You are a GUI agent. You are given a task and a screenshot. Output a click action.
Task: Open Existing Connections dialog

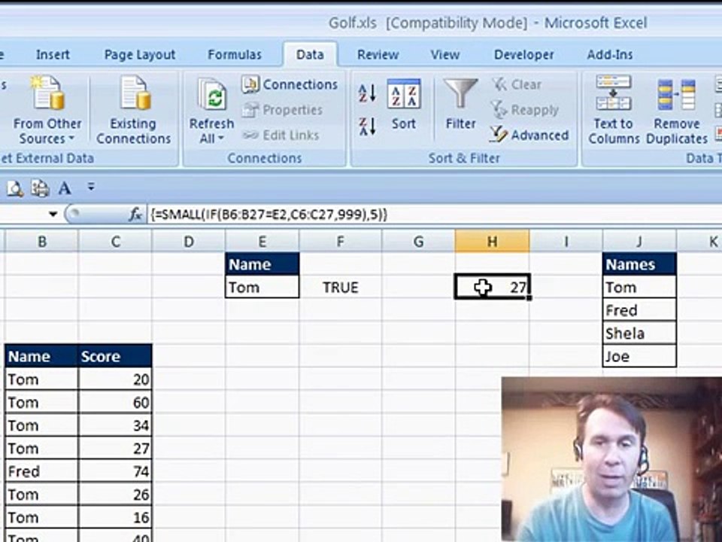point(134,110)
